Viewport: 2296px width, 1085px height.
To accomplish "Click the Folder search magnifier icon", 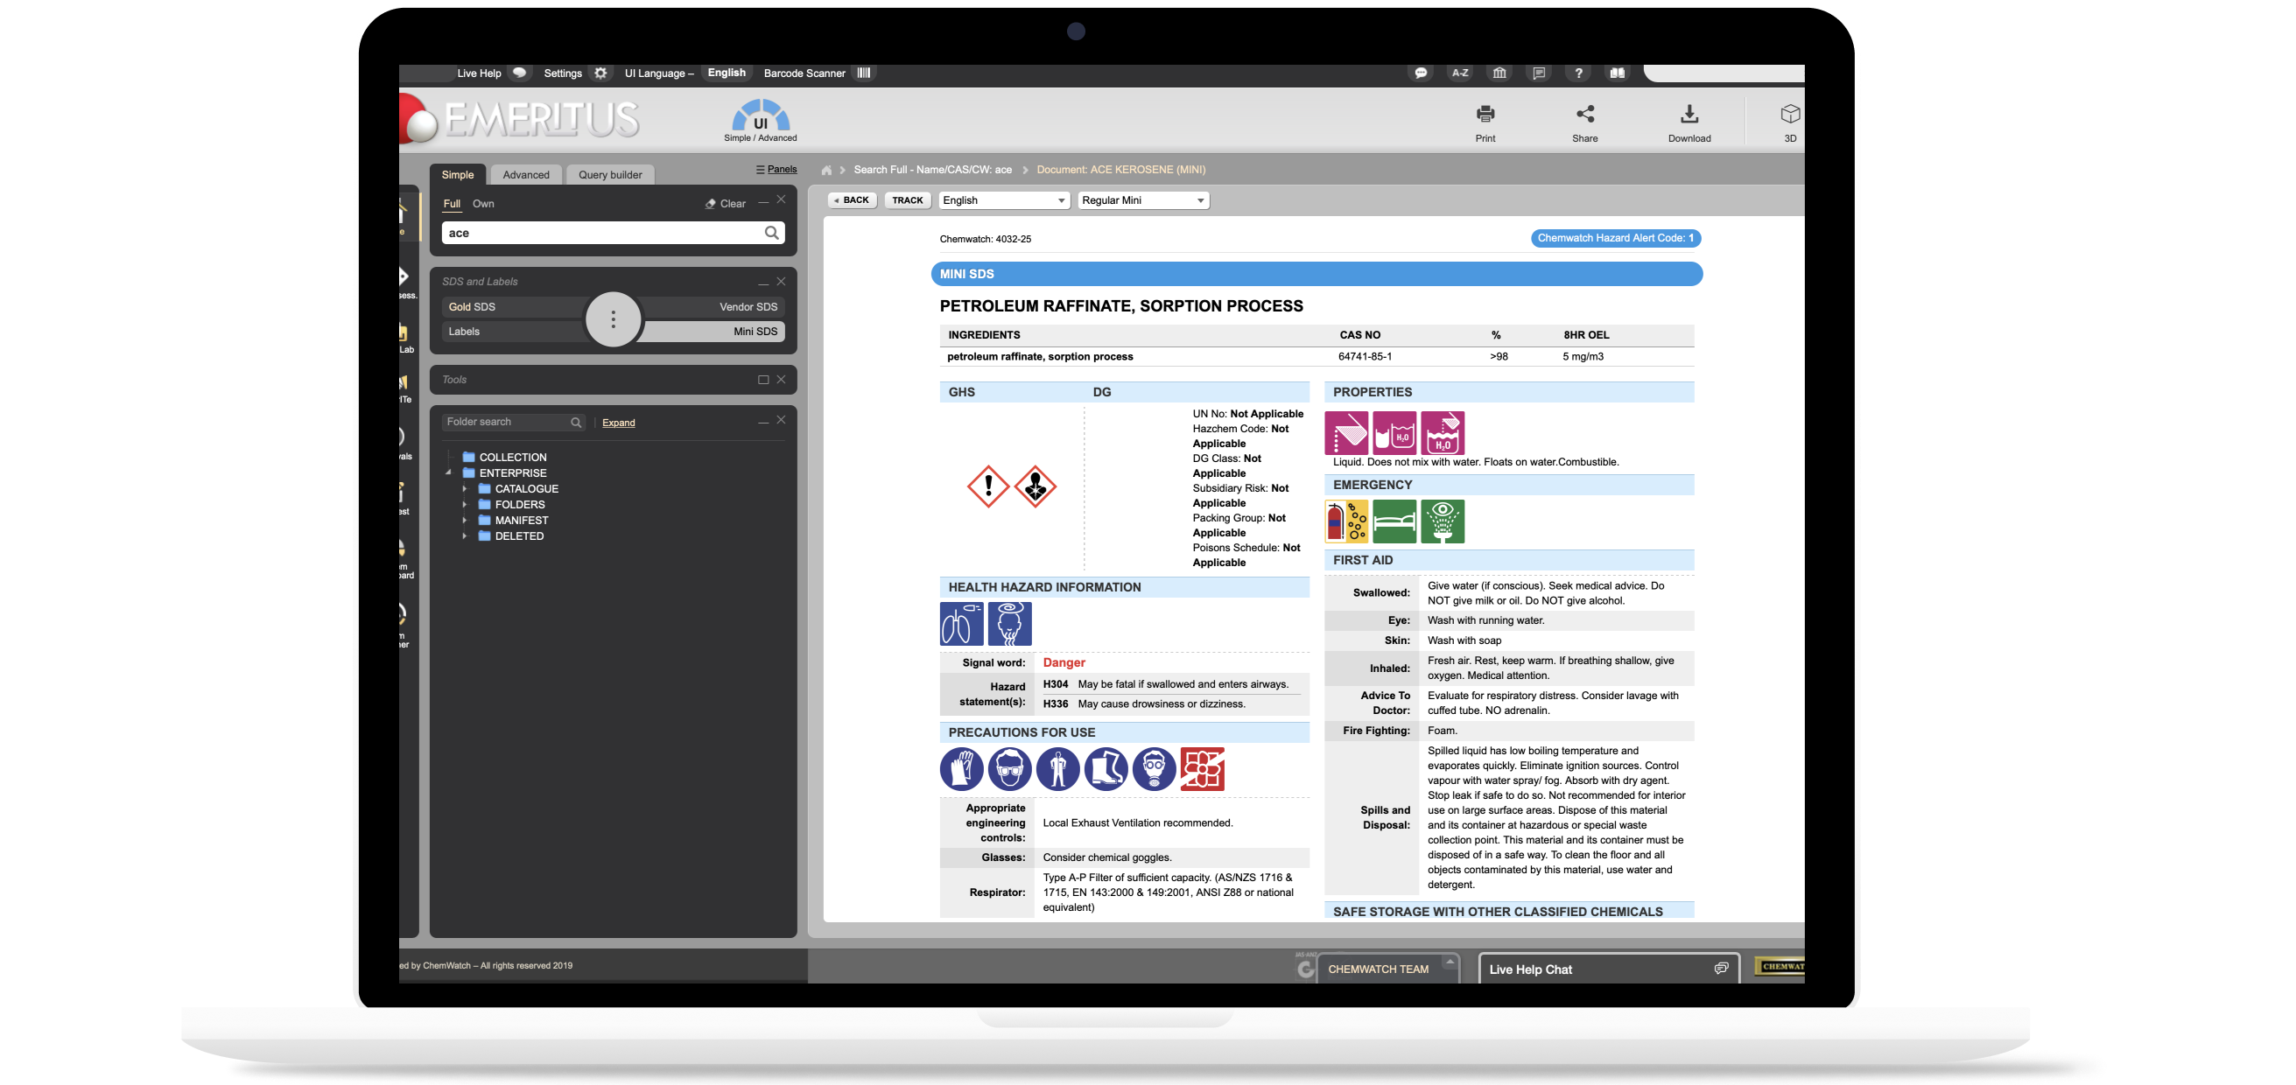I will 576,423.
